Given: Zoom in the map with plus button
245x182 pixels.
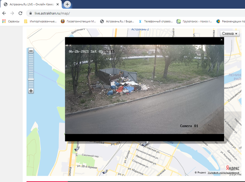Looking at the screenshot, I should 31,91.
